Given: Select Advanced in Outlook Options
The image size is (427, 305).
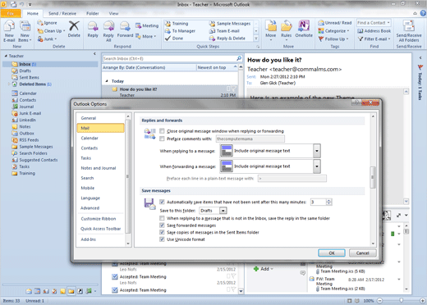Looking at the screenshot, I should coord(100,208).
